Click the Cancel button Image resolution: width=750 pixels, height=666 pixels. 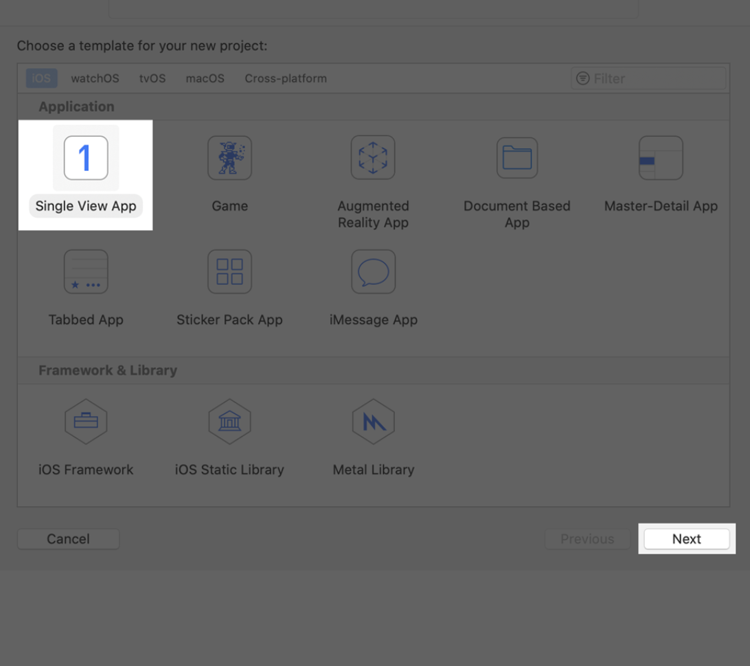(69, 539)
